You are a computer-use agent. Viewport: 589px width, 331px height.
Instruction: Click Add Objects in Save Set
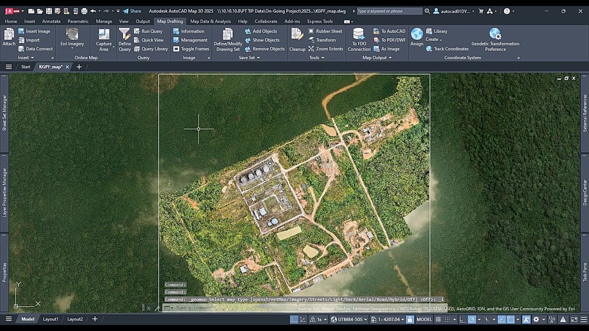(261, 31)
